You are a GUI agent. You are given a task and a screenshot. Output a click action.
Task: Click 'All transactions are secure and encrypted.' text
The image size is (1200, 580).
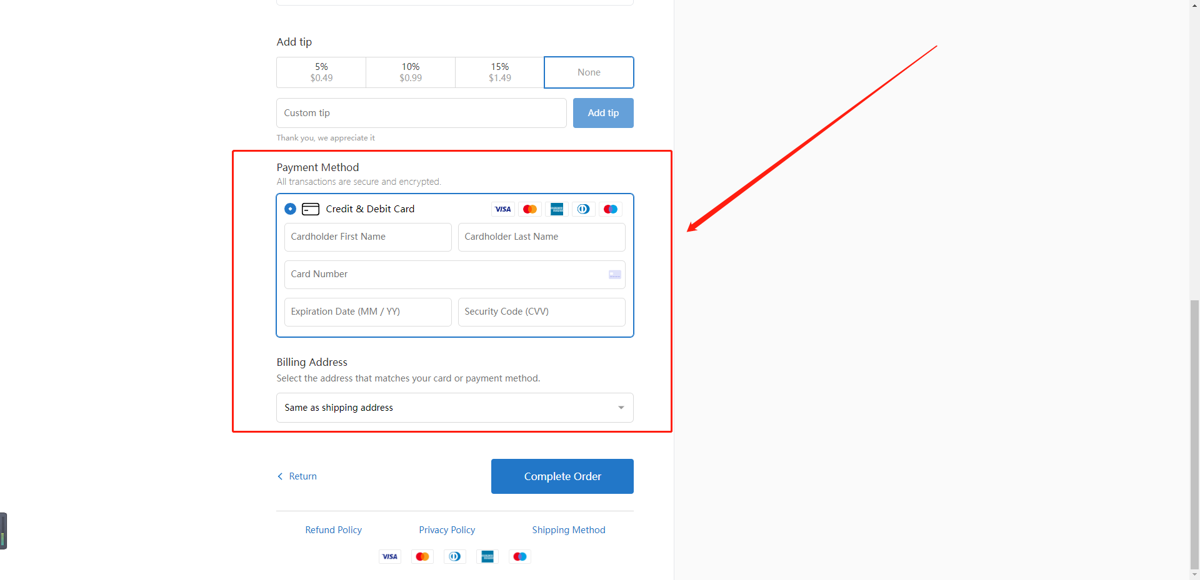359,182
